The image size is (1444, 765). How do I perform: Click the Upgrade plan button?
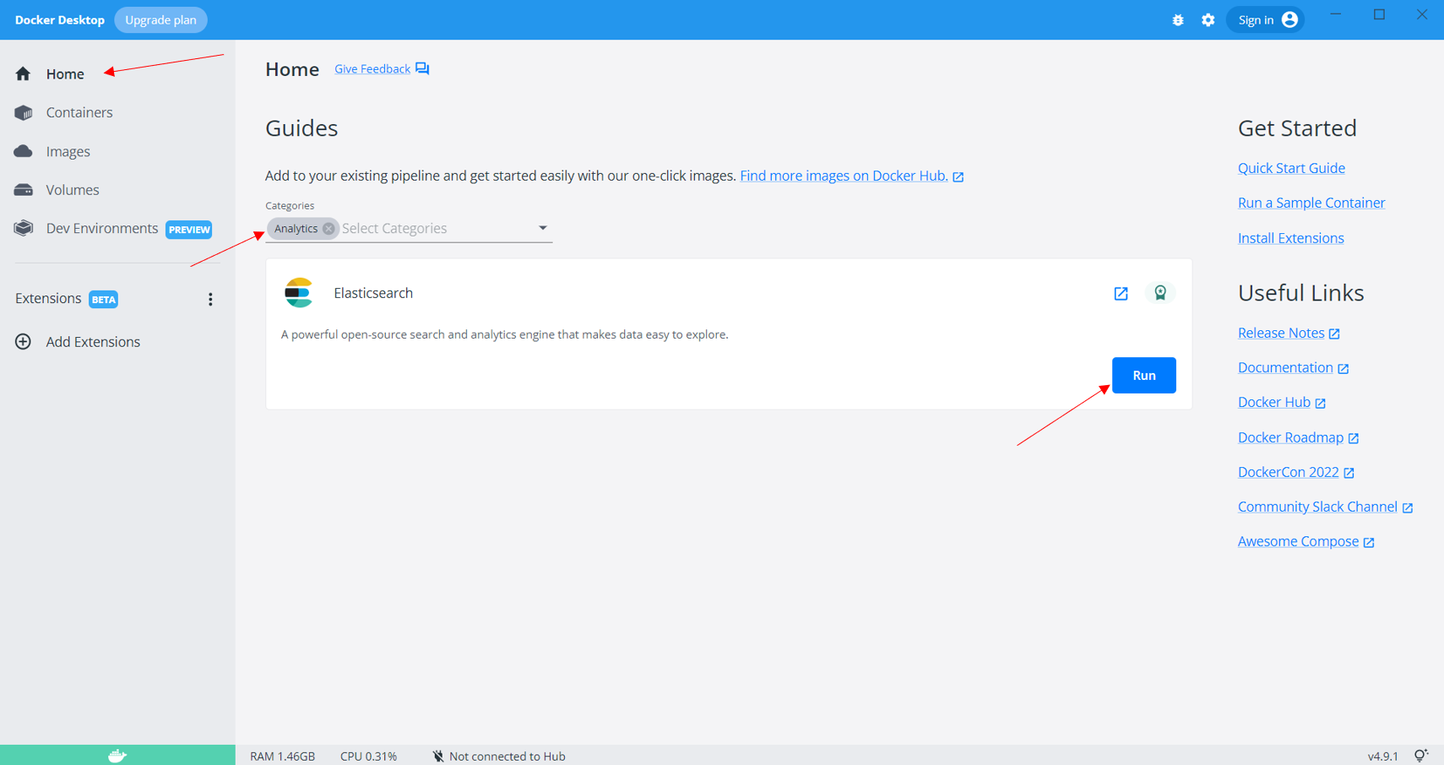160,19
